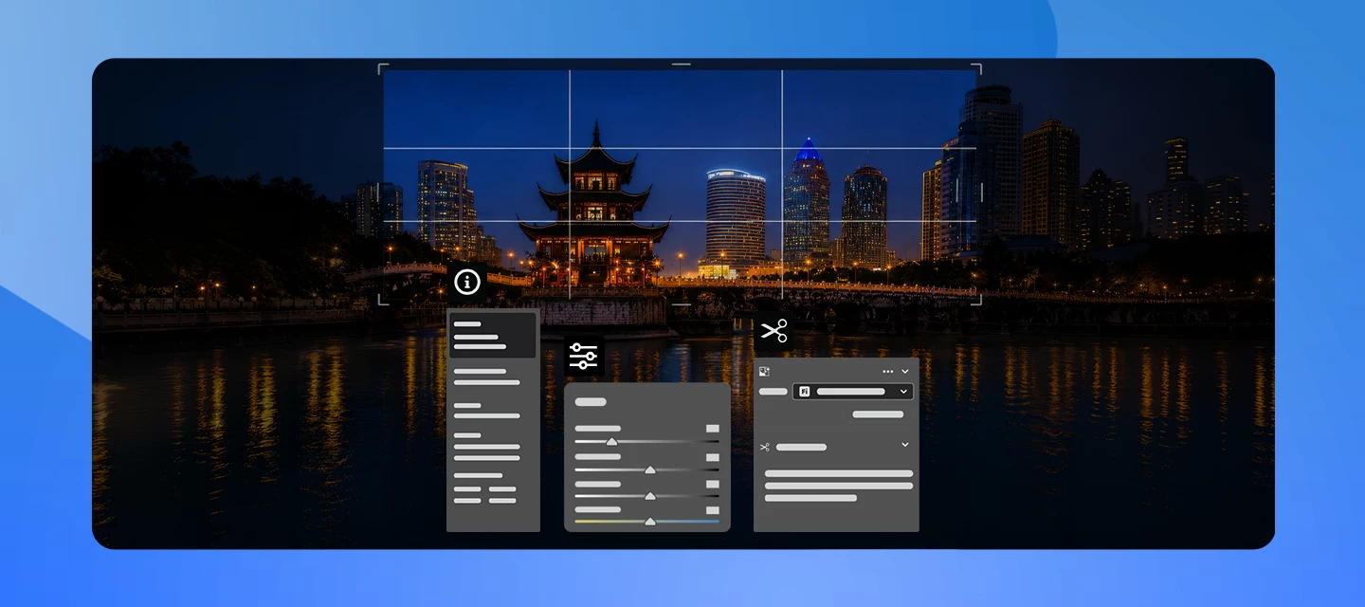Click the crop frame's bottom-left corner handle
Screen dimensions: 1365x607
(382, 302)
